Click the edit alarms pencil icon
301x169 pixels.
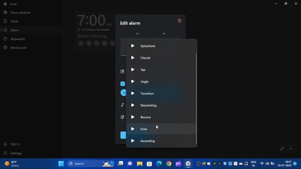[x=282, y=149]
